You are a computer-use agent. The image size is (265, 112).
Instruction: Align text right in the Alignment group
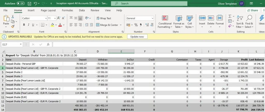(80, 25)
